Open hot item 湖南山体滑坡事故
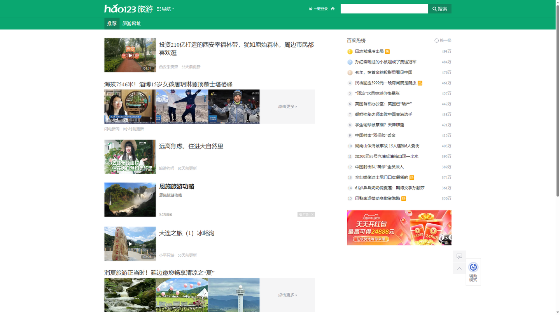This screenshot has width=560, height=315. coord(387,146)
